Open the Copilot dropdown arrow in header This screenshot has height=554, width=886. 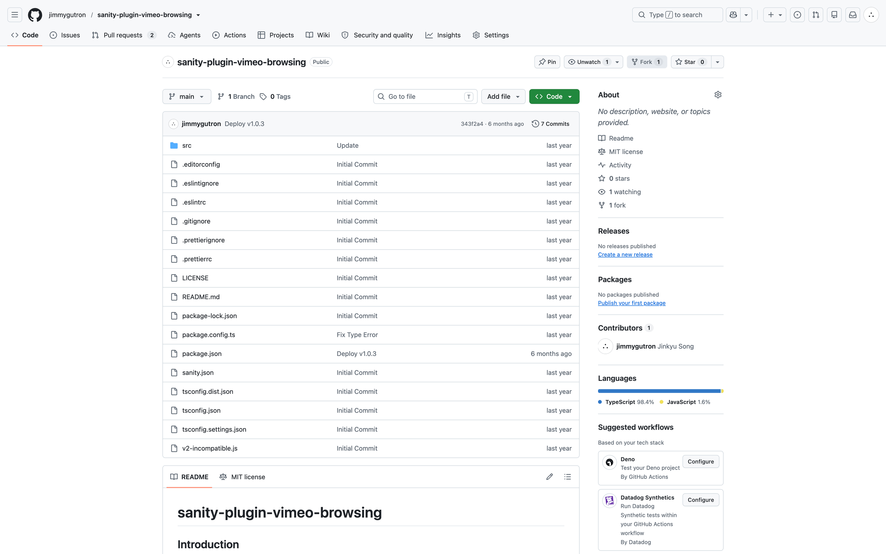[746, 15]
